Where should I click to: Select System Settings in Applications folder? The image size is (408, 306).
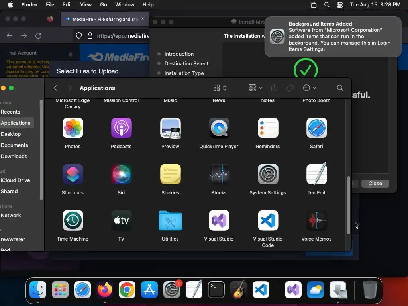[x=268, y=174]
